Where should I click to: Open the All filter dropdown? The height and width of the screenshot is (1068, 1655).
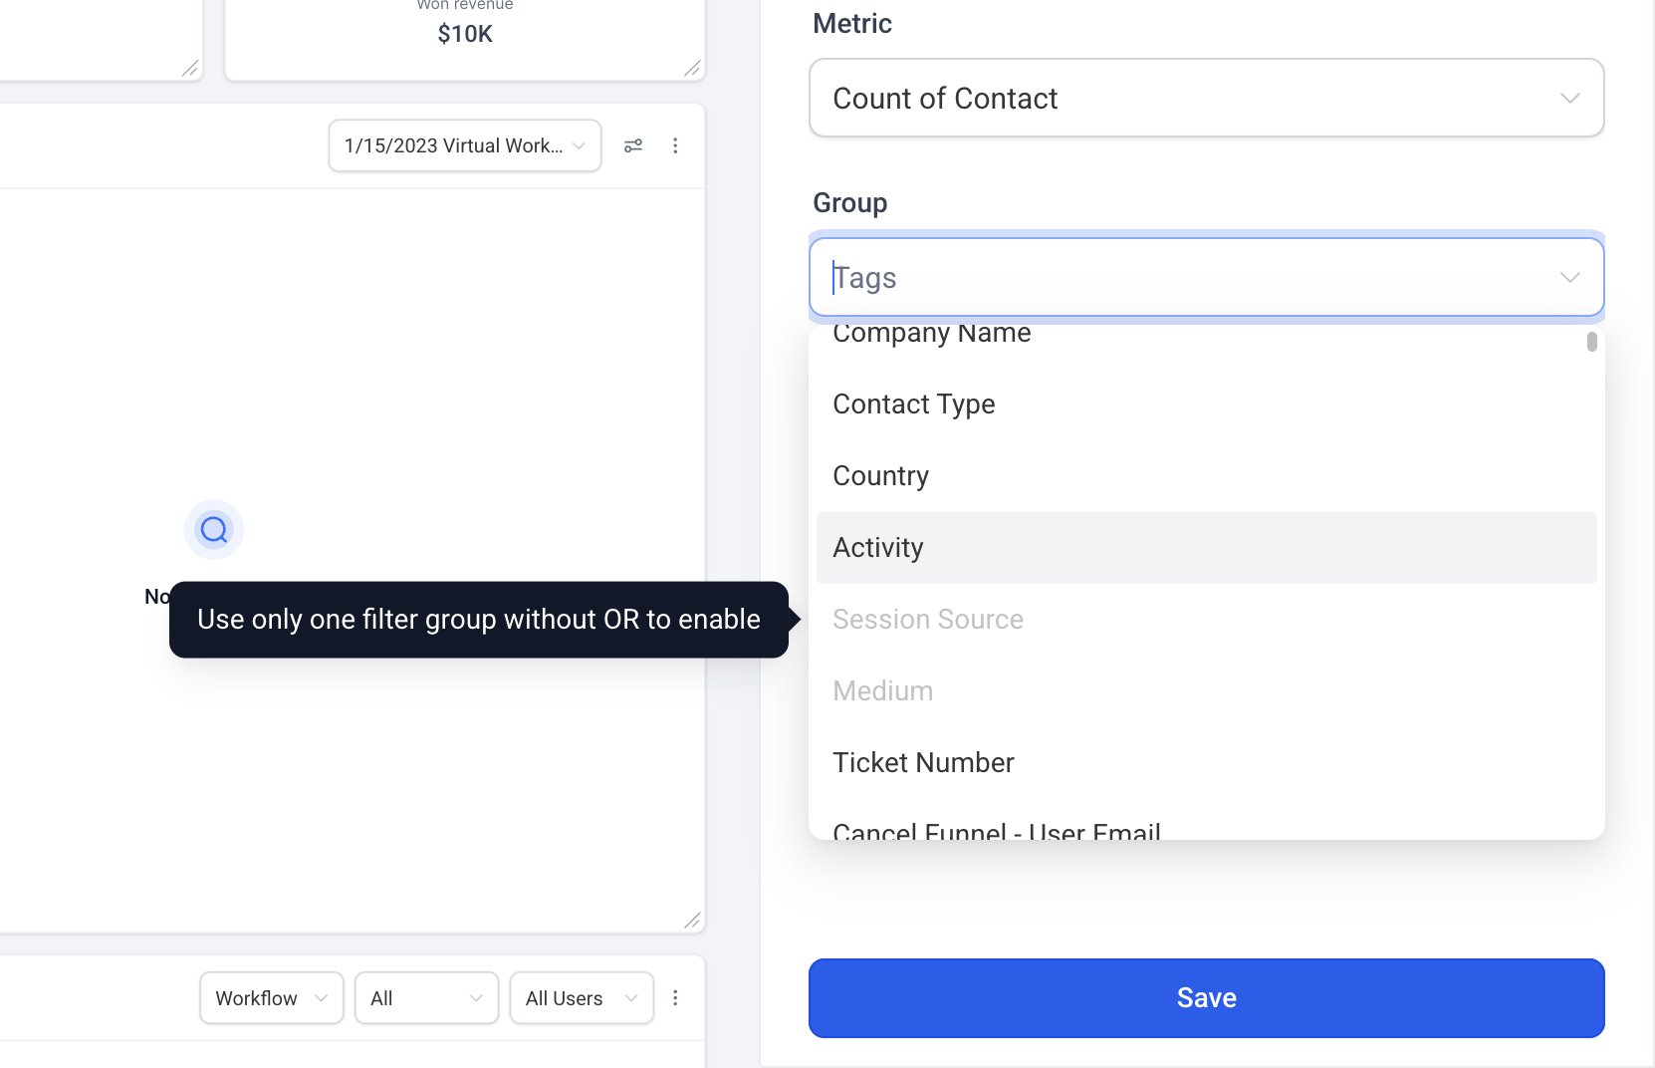coord(426,997)
